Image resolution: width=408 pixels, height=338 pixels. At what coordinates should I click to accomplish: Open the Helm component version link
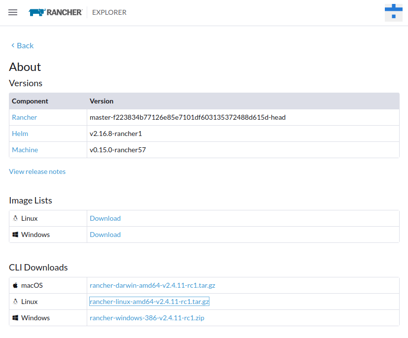click(20, 133)
